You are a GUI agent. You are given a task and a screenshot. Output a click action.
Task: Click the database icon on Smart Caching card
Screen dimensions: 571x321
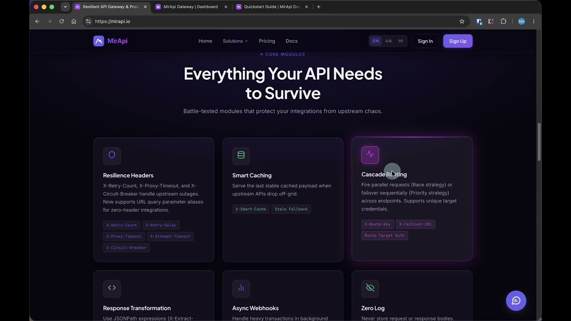241,155
